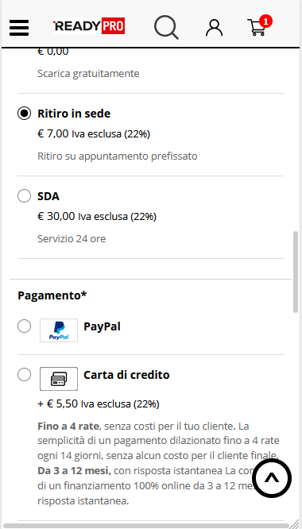Click the Carta di credito label
Screen dimensions: 302x529
(x=126, y=375)
